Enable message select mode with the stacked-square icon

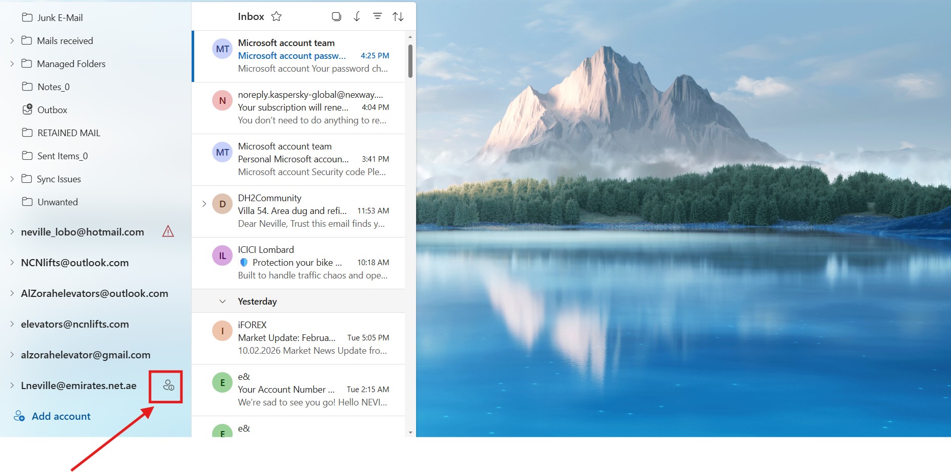click(337, 16)
